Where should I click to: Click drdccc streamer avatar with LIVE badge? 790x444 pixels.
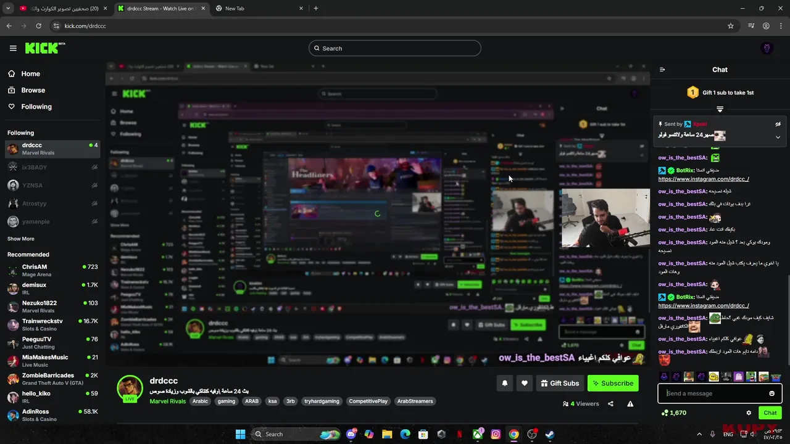click(x=130, y=388)
